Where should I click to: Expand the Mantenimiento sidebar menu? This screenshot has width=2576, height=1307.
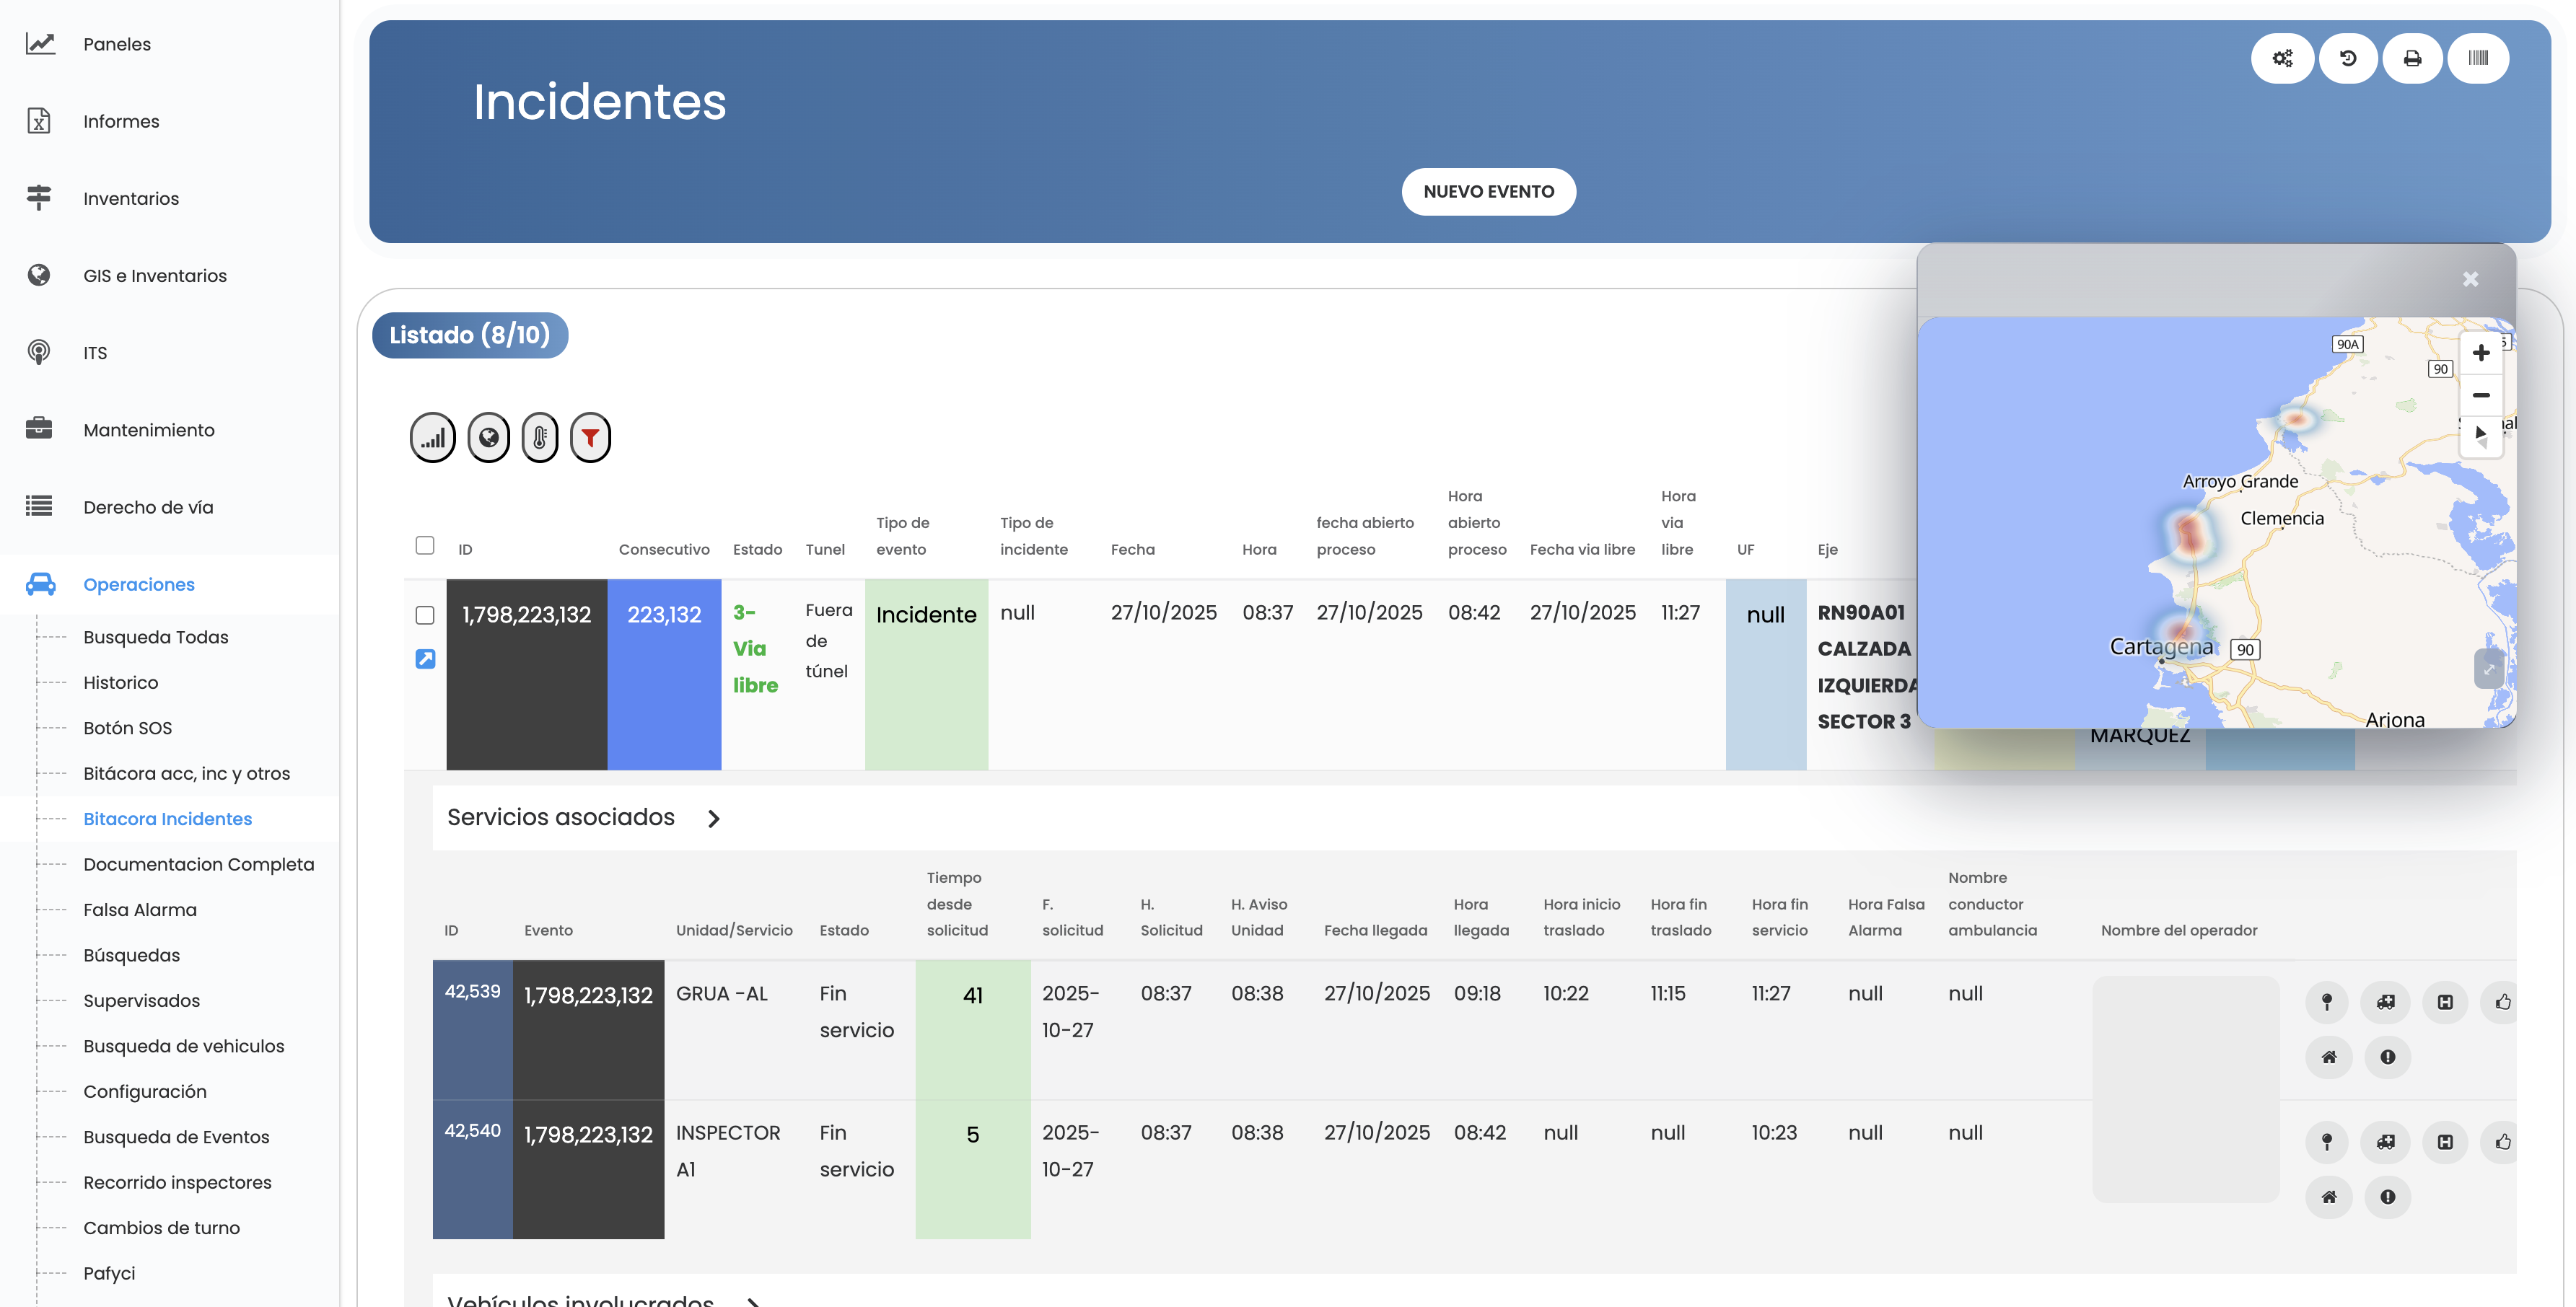point(149,430)
